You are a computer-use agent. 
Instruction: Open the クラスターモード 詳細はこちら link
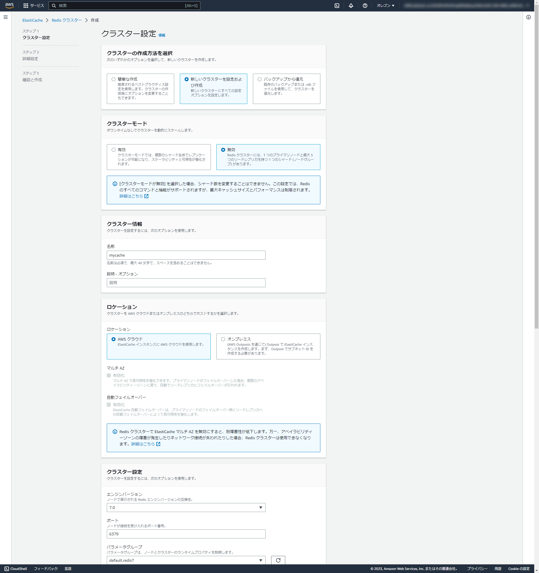pos(131,196)
